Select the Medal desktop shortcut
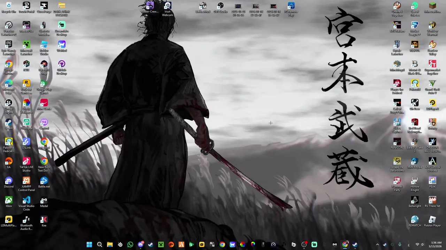Screen dimensions: 446x250 [x=44, y=202]
